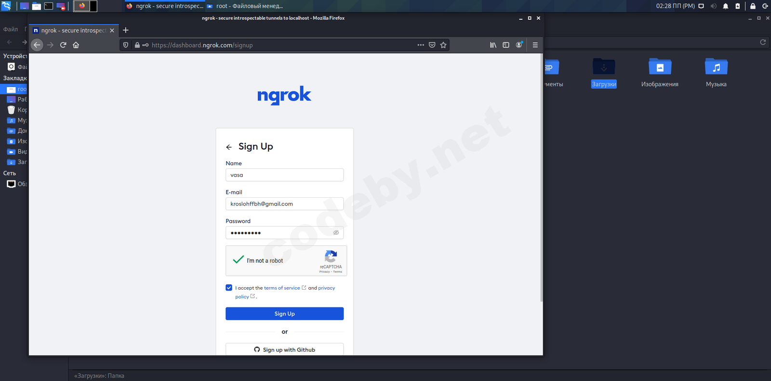Open the Kali applications menu

[6, 6]
